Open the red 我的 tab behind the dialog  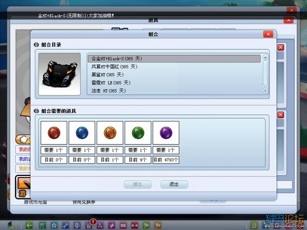(x=23, y=149)
